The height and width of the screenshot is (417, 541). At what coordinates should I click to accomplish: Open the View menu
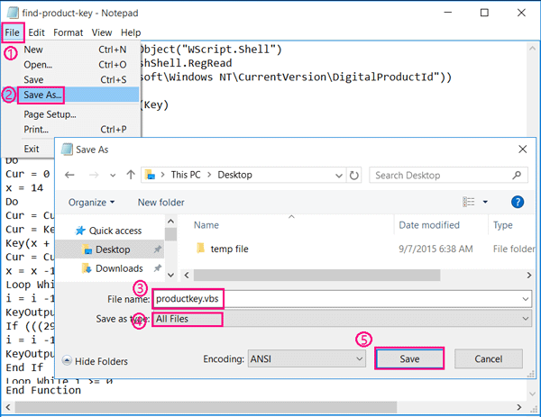101,32
